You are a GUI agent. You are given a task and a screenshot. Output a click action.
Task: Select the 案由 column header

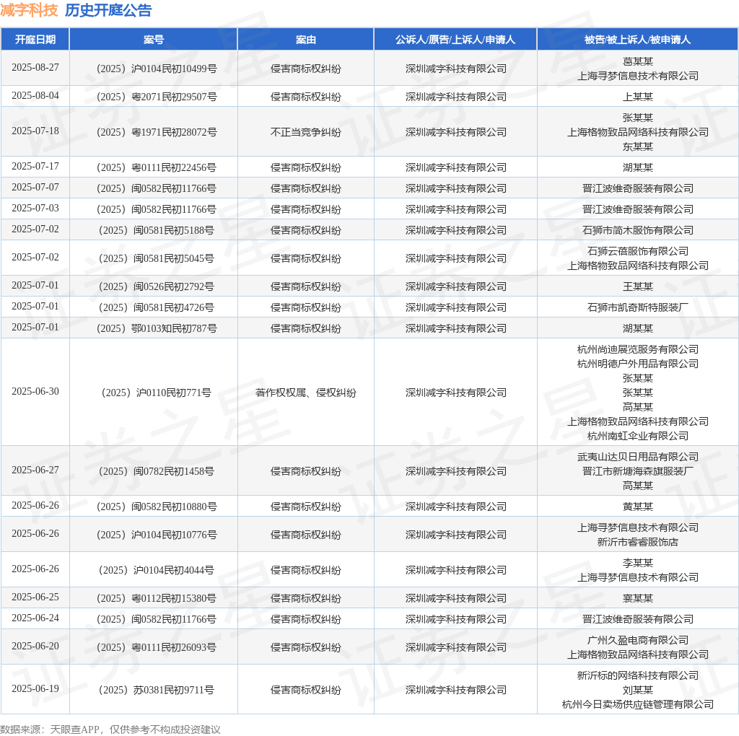(306, 40)
